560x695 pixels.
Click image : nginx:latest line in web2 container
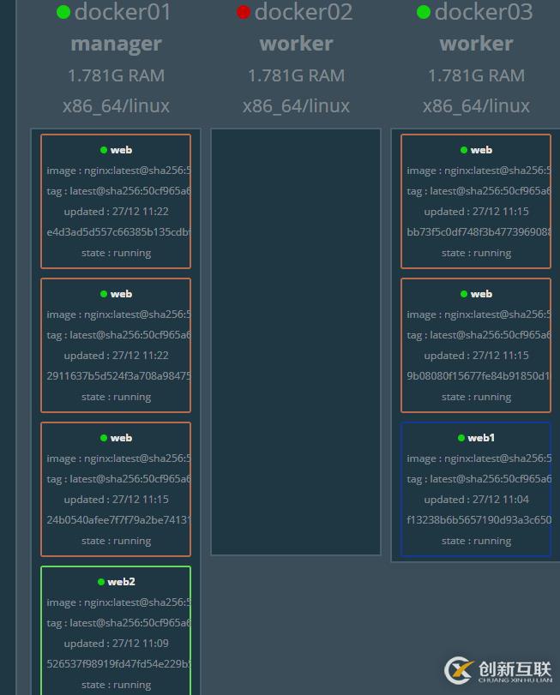point(118,602)
